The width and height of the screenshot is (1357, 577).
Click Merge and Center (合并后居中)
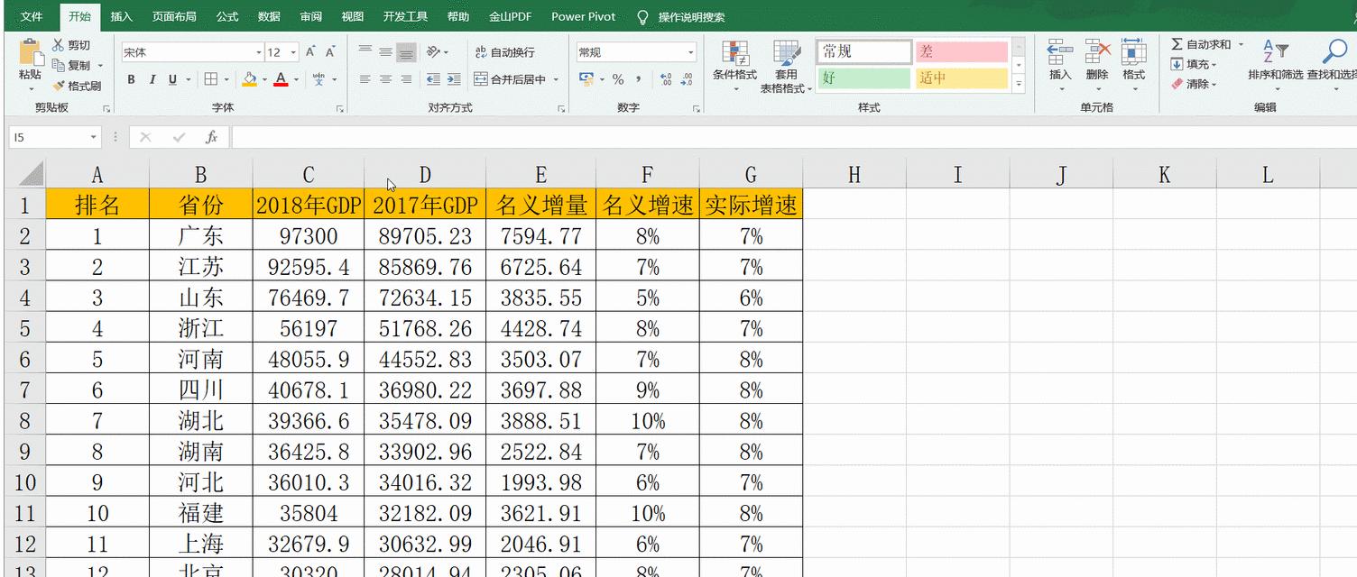[511, 79]
